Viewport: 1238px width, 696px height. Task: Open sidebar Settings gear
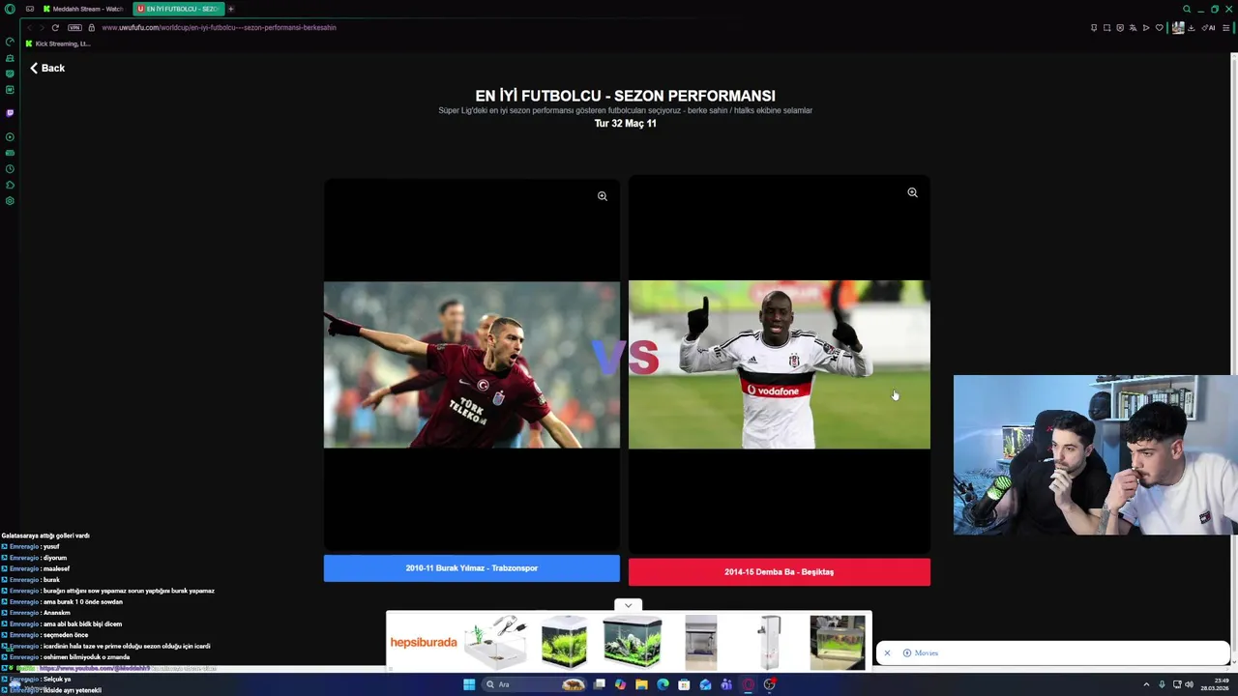point(10,201)
